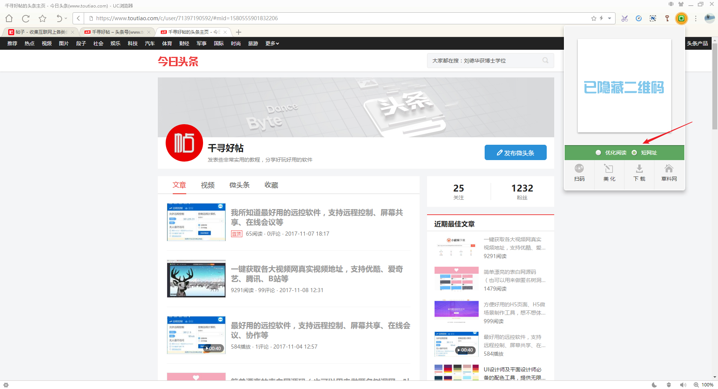This screenshot has height=389, width=718.
Task: Select the 美化 (beautify) tool in popup
Action: click(609, 173)
